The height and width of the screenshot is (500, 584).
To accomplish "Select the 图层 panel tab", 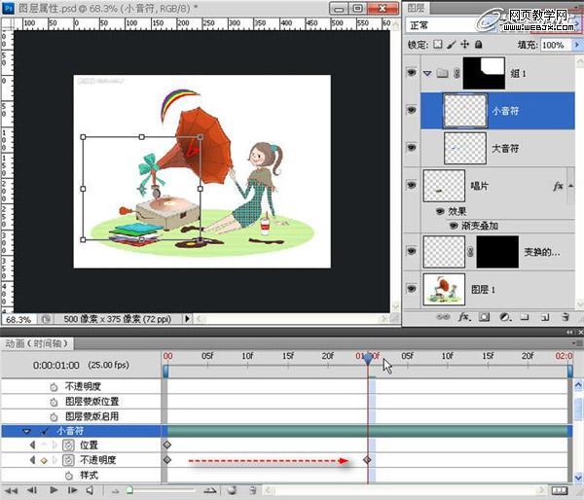I will tap(420, 7).
